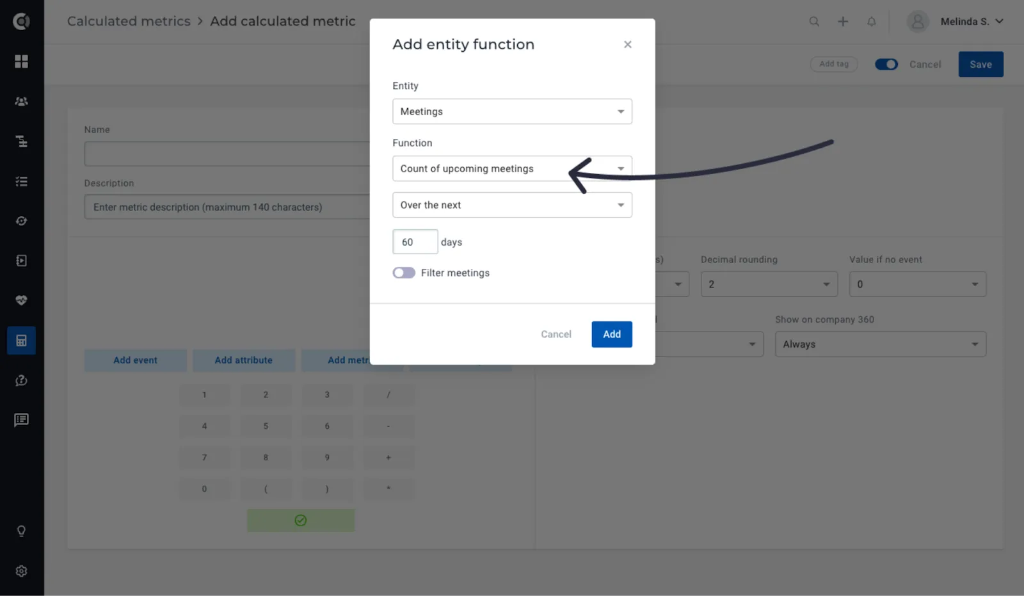Open the dashboard grid icon in sidebar
This screenshot has width=1024, height=596.
(21, 61)
